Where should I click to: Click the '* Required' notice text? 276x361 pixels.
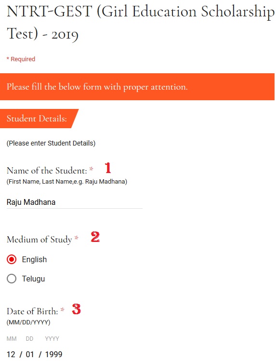21,59
